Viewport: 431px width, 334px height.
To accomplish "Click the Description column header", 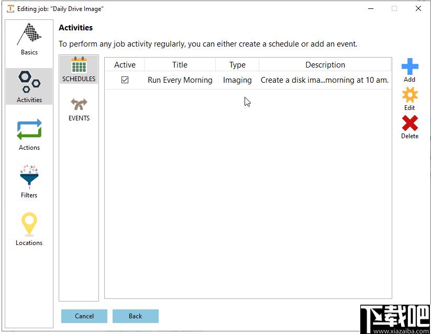I will pos(325,65).
